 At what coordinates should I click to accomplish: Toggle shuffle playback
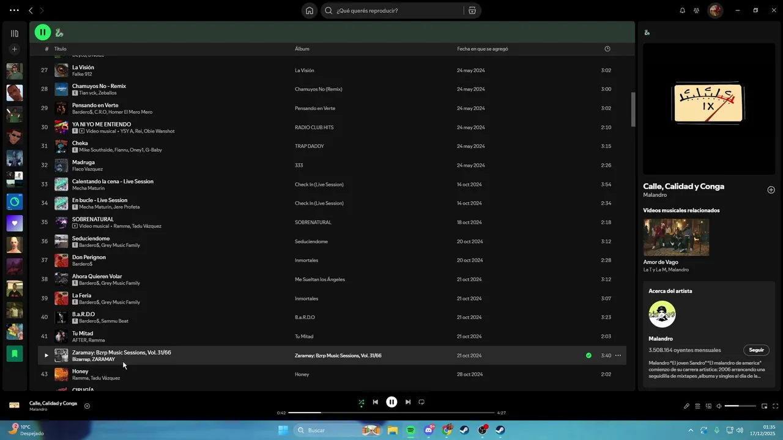(361, 402)
